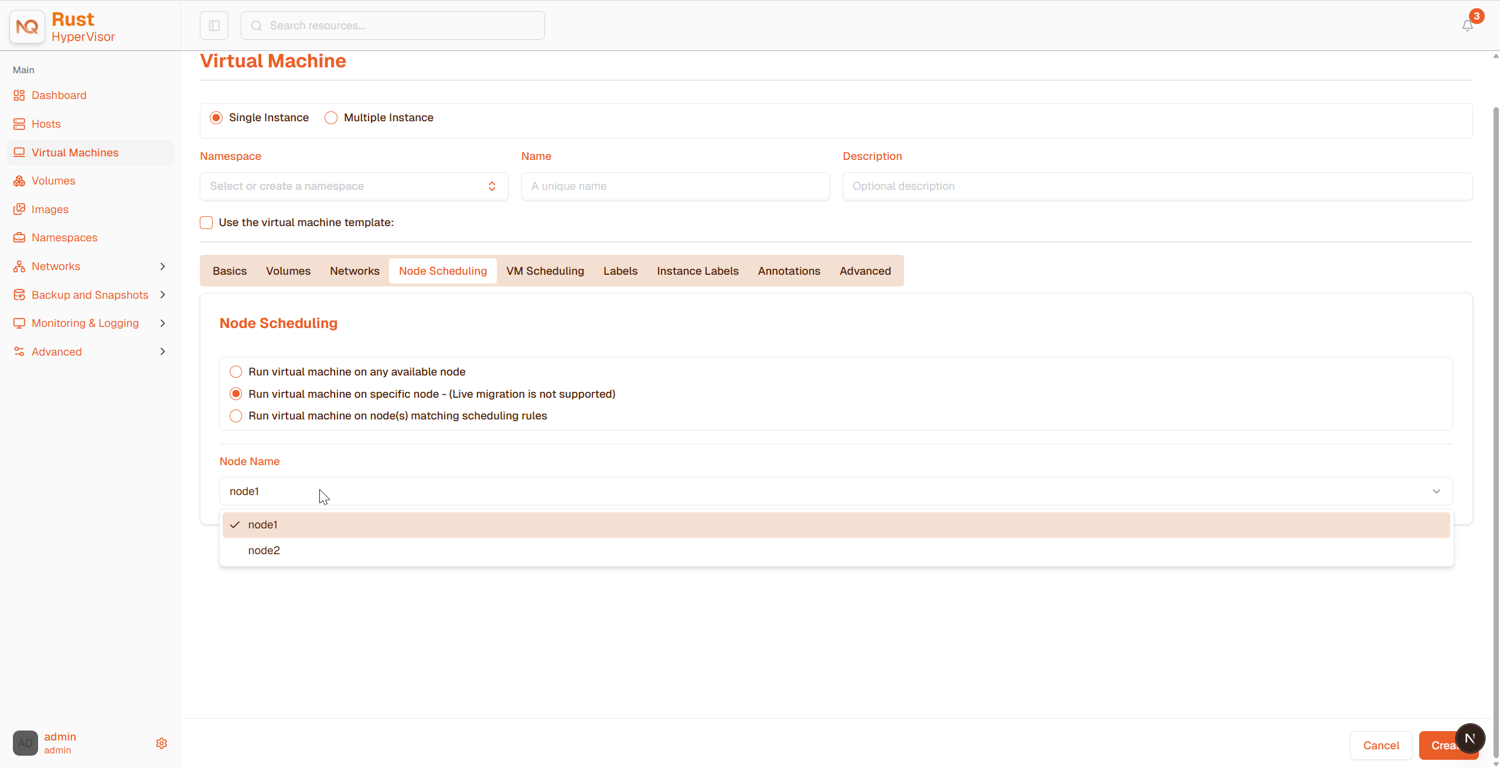1500x768 pixels.
Task: Click the Rust HyperVisor logo icon
Action: (x=27, y=27)
